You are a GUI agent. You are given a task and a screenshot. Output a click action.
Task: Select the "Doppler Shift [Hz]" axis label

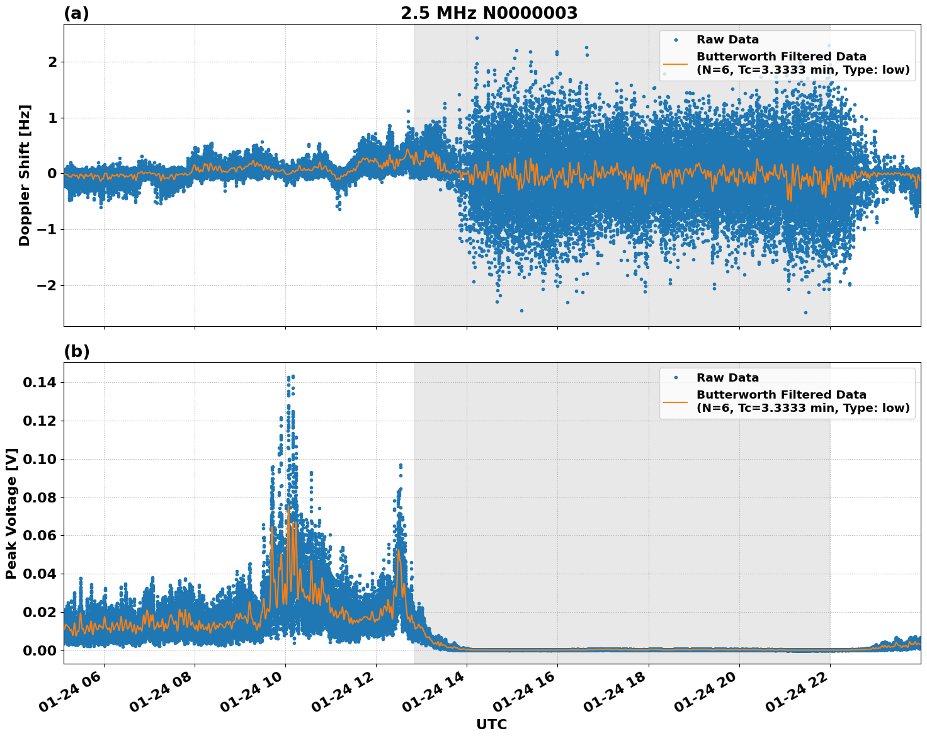point(25,175)
